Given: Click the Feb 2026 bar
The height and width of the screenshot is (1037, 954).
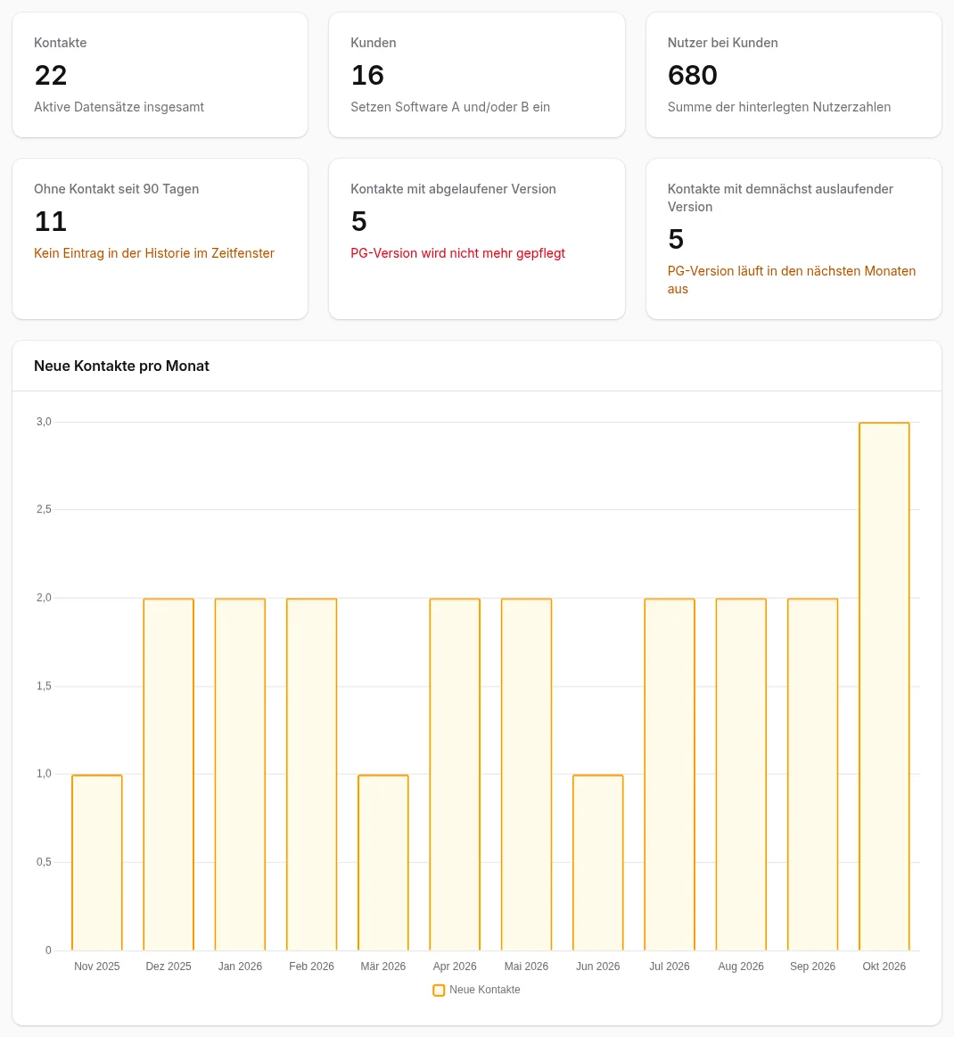Looking at the screenshot, I should coord(311,775).
